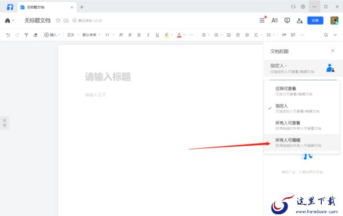Add a comment using the comment icon
The image size is (343, 216).
point(293,35)
